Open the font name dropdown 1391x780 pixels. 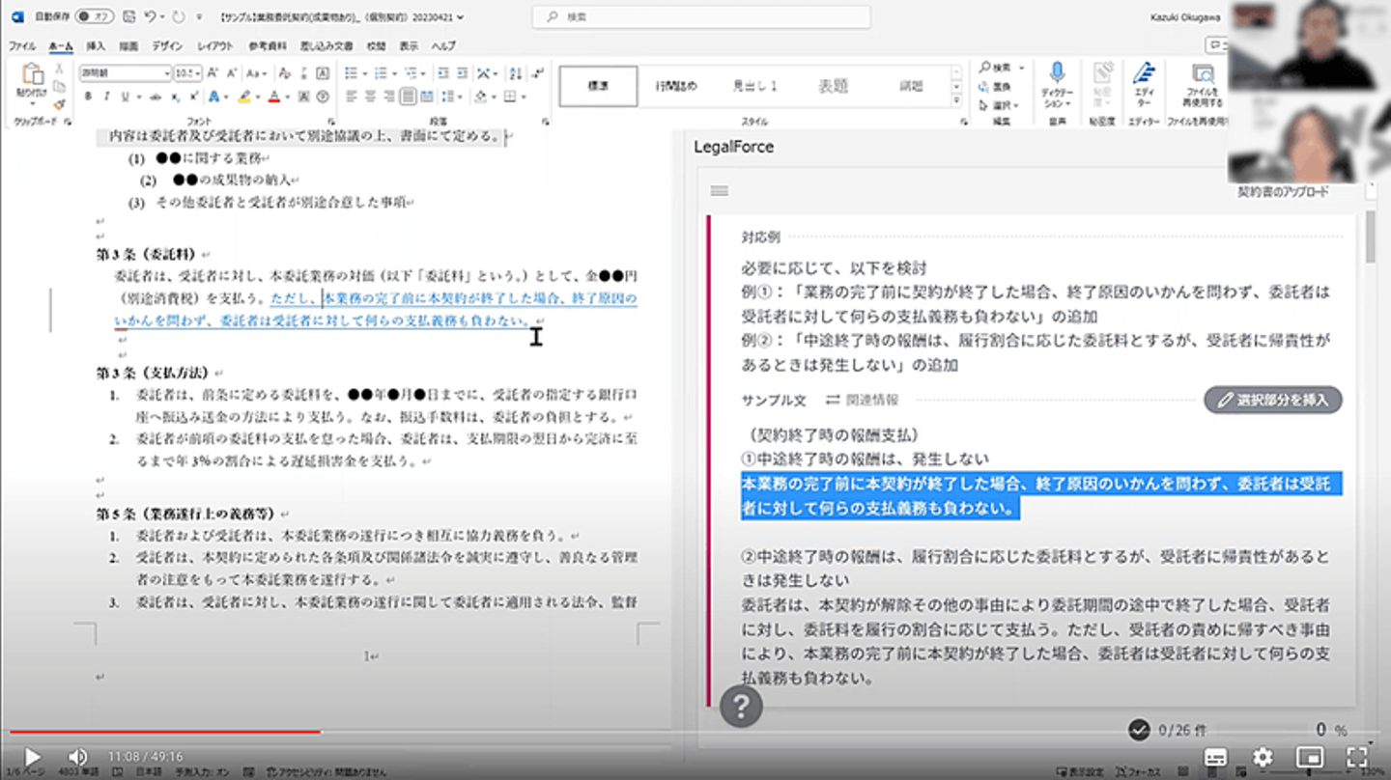pyautogui.click(x=125, y=73)
